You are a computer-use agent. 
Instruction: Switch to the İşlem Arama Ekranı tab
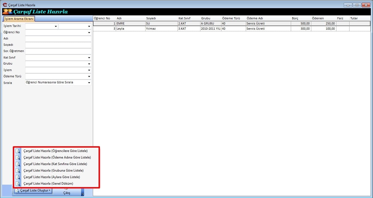point(19,19)
